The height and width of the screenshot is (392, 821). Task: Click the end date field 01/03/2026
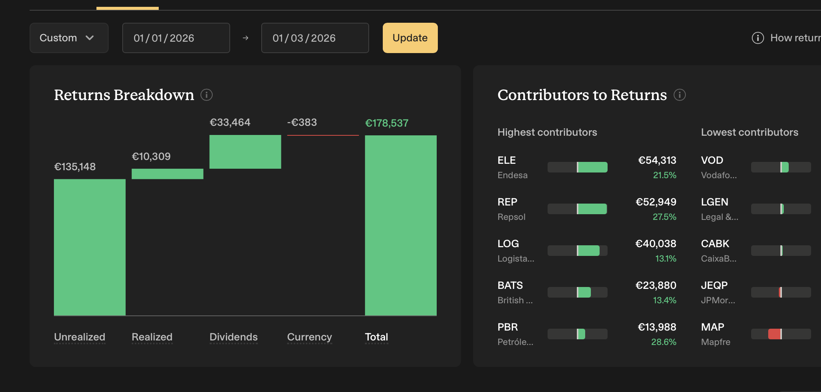[x=315, y=38]
